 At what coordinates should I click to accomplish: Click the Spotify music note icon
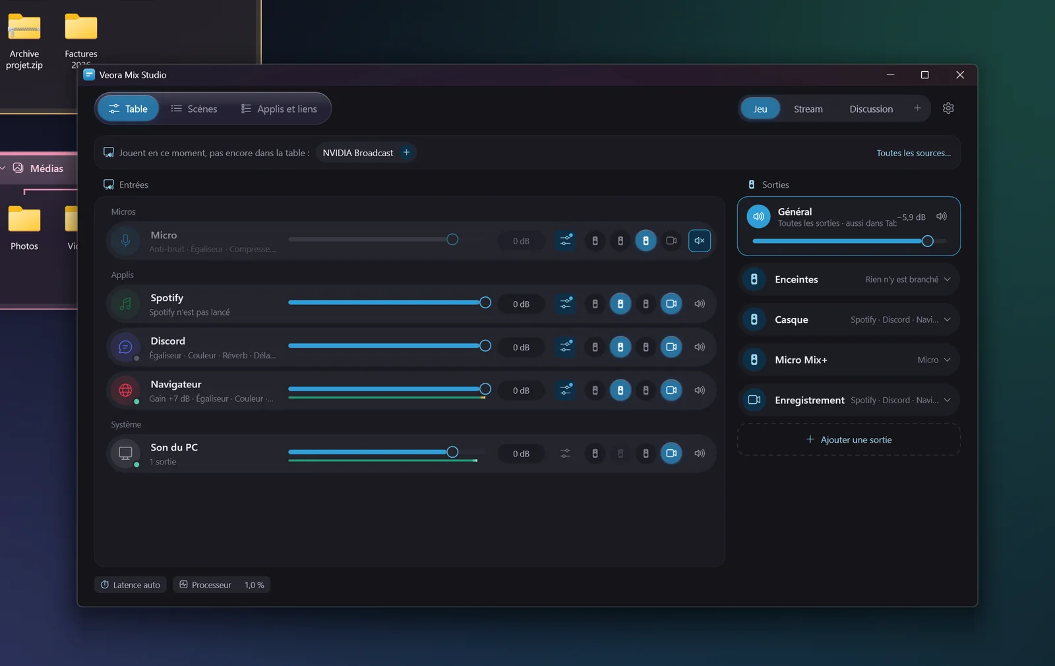coord(125,304)
